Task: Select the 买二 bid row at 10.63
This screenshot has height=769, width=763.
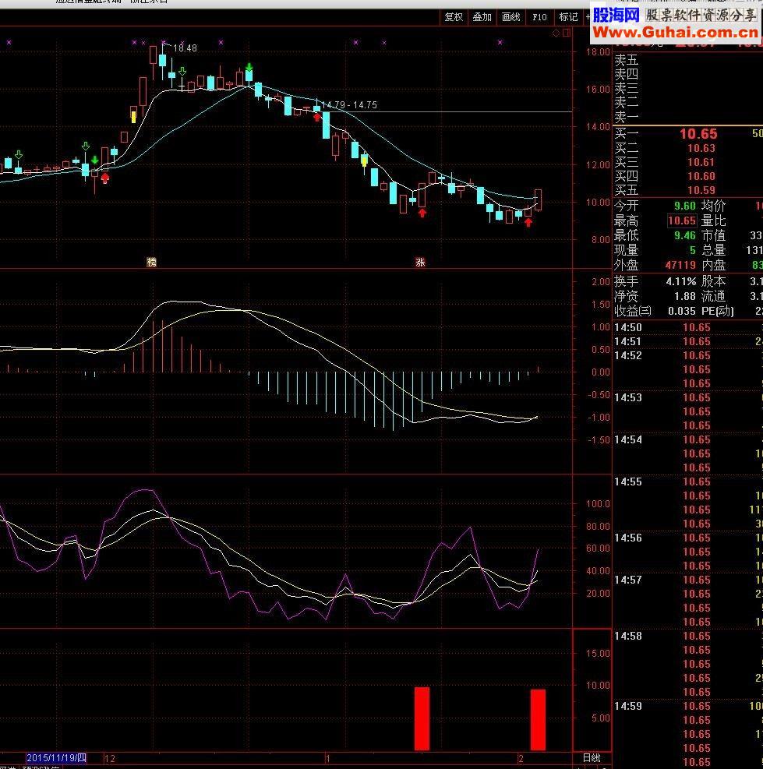Action: [x=688, y=147]
